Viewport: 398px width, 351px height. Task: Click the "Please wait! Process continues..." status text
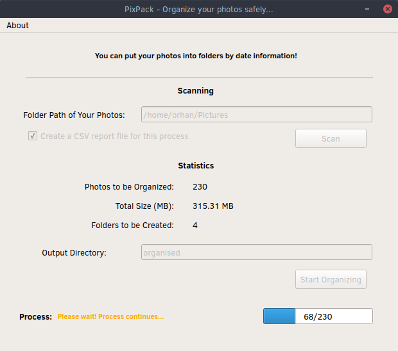tap(110, 317)
